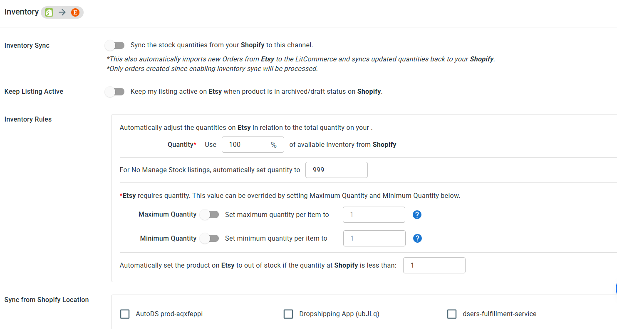Image resolution: width=617 pixels, height=329 pixels.
Task: Click the 'Sync the stock quantities' description
Action: pyautogui.click(x=222, y=45)
